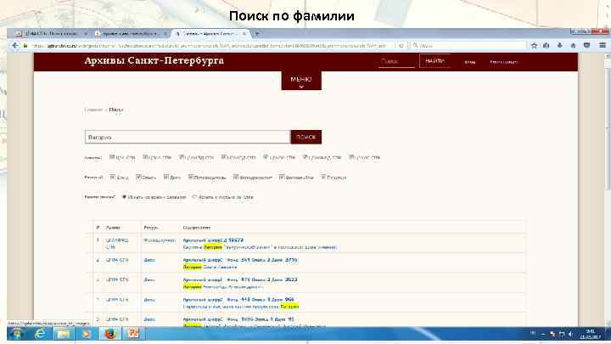Viewport: 611px width, 344px height.
Task: Select the active Архивы search results tab
Action: coord(210,34)
